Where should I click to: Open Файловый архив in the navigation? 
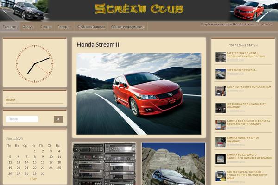(91, 27)
